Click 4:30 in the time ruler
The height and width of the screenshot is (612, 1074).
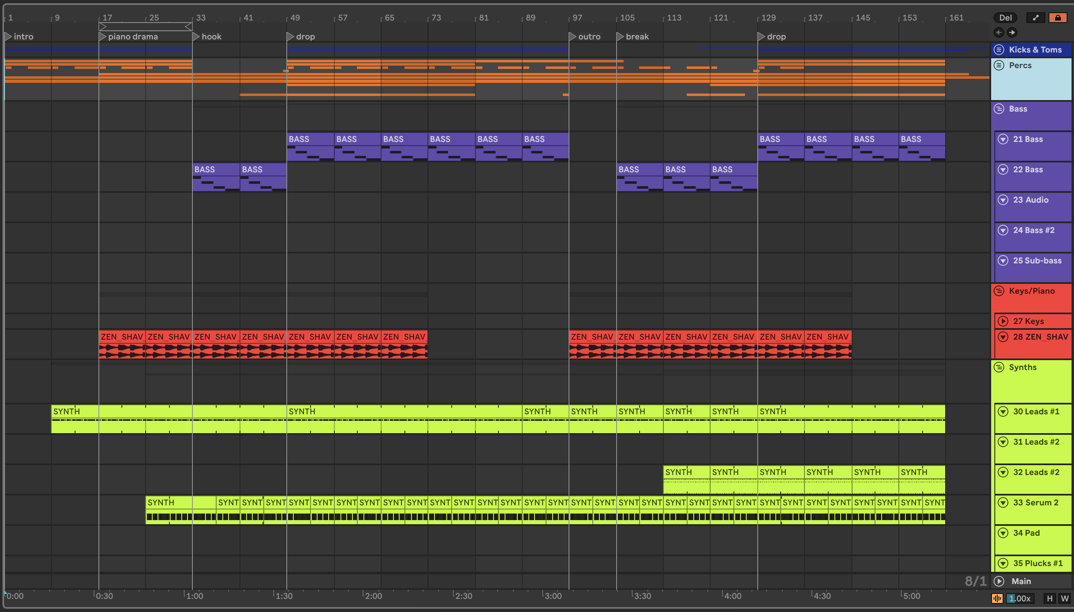tap(822, 596)
